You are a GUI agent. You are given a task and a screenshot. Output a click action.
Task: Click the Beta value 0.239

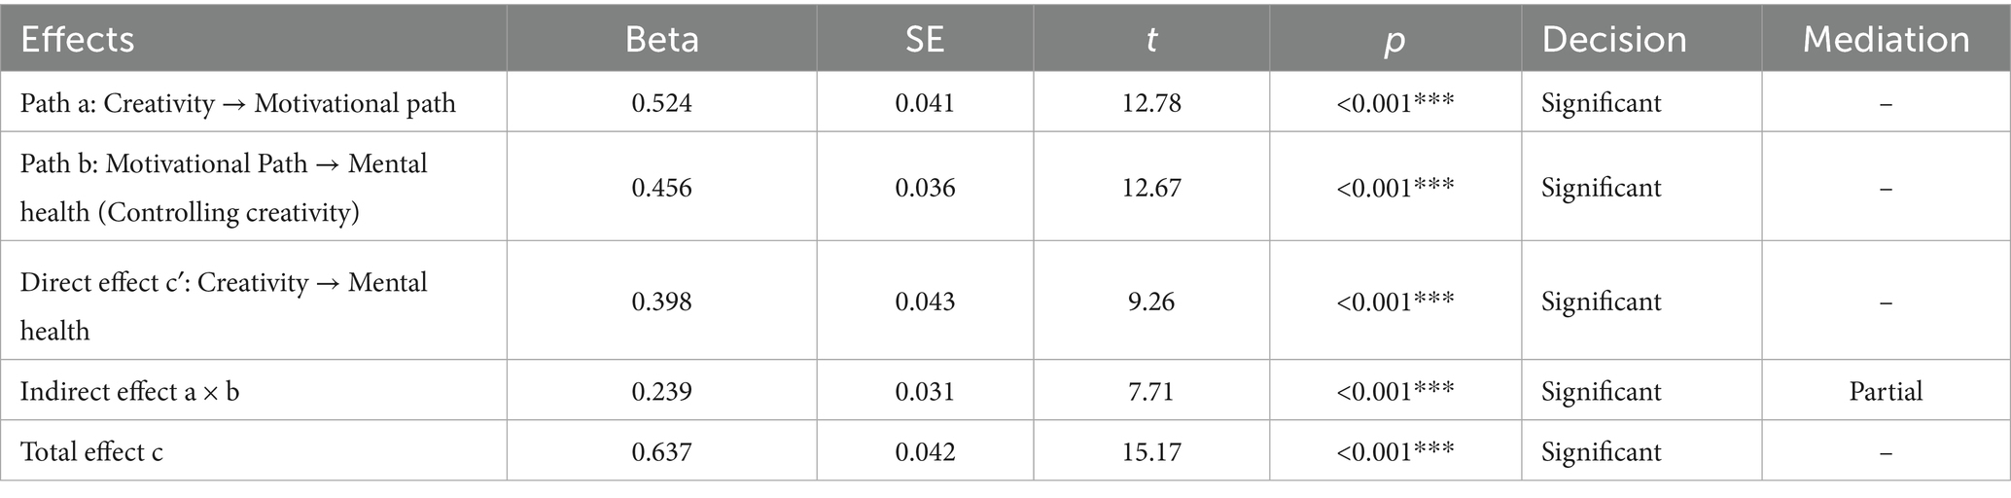click(x=661, y=391)
